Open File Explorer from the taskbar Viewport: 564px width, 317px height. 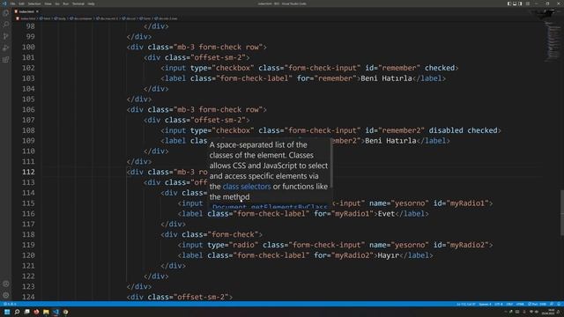click(46, 312)
